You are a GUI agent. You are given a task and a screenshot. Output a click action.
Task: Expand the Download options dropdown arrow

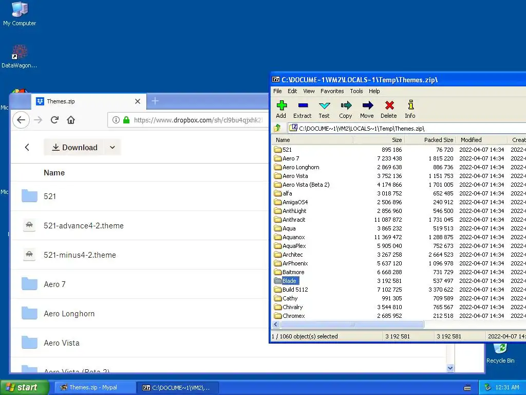pos(112,147)
